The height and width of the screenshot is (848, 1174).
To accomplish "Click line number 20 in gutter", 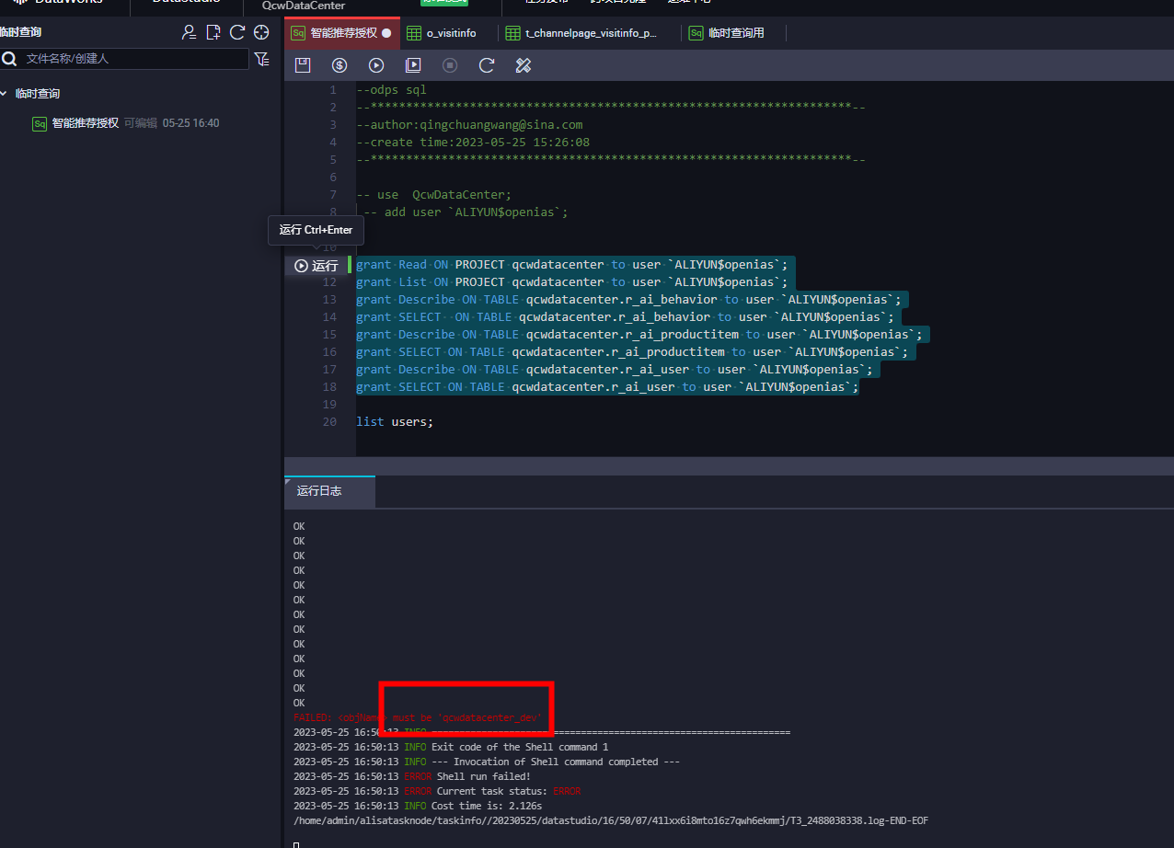I will (330, 422).
